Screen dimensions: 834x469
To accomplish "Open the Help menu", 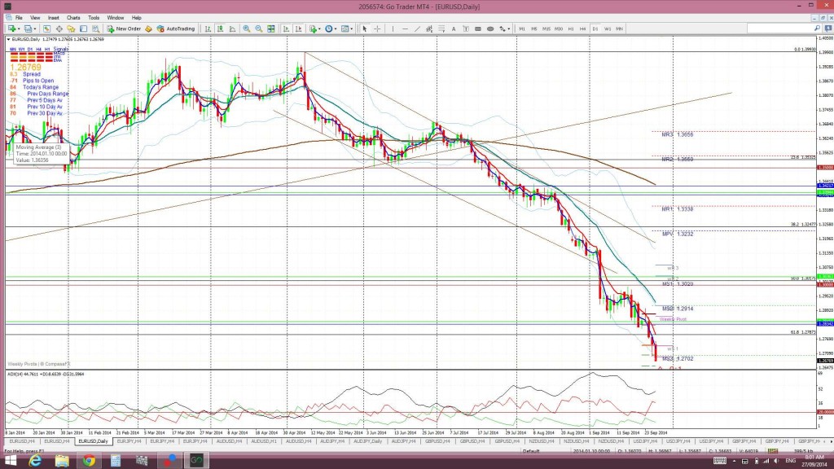I will [x=137, y=18].
